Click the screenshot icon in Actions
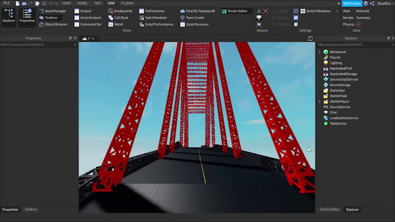The image size is (395, 222). (x=259, y=24)
